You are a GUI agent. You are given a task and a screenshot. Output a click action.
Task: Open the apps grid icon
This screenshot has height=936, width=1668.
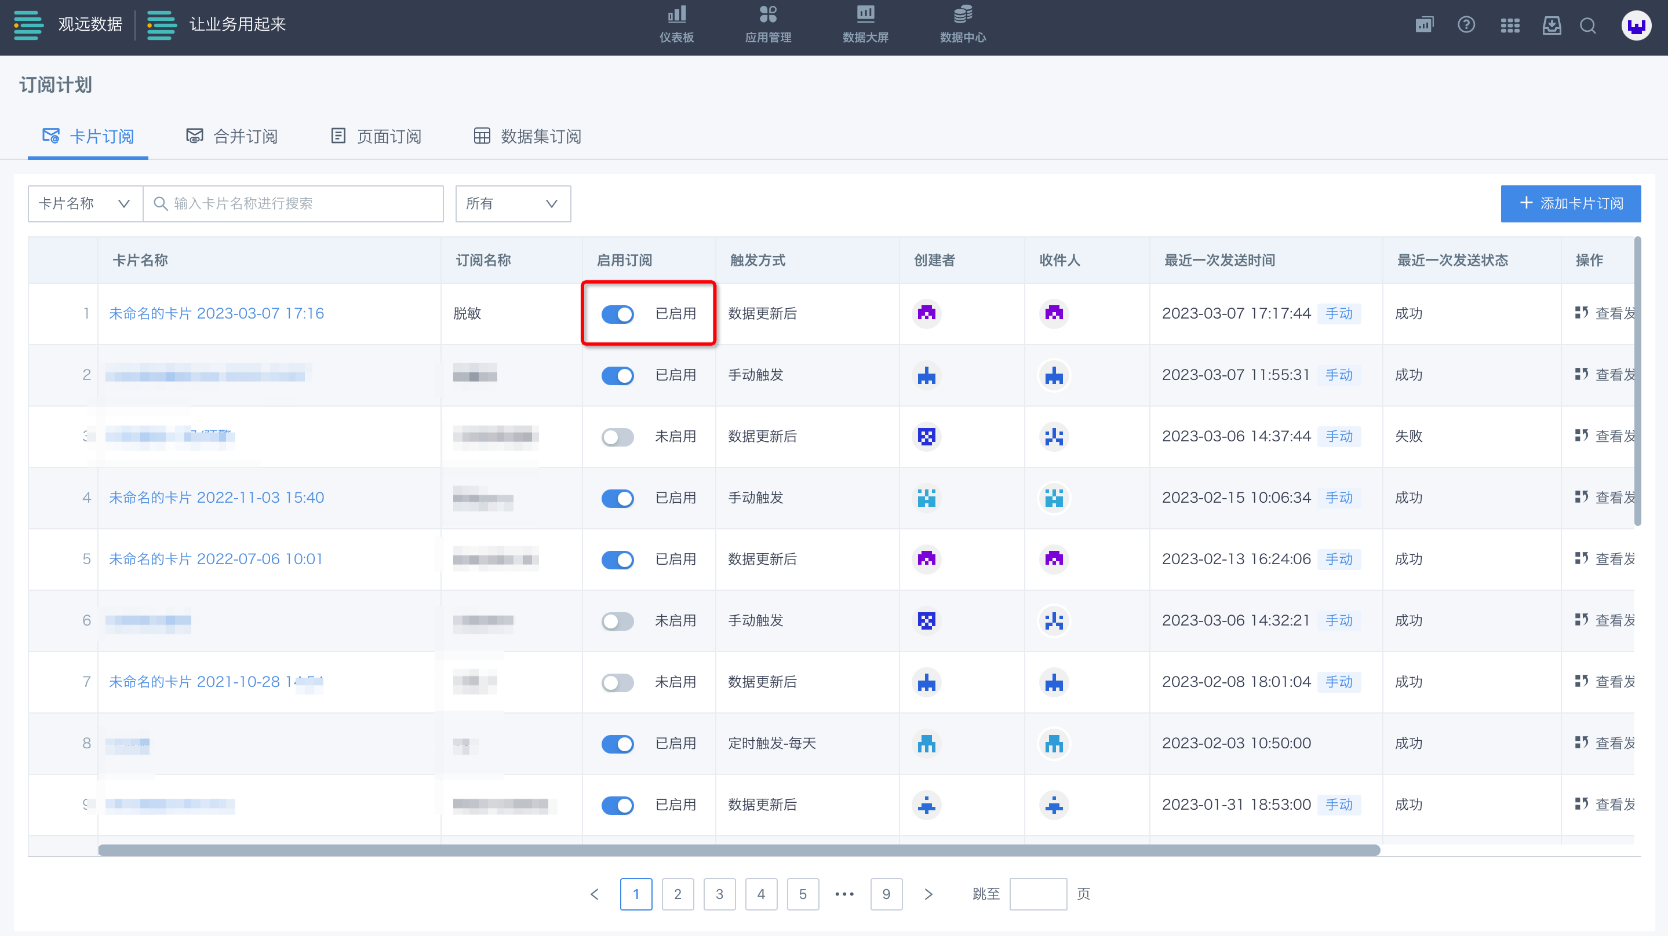point(1510,25)
